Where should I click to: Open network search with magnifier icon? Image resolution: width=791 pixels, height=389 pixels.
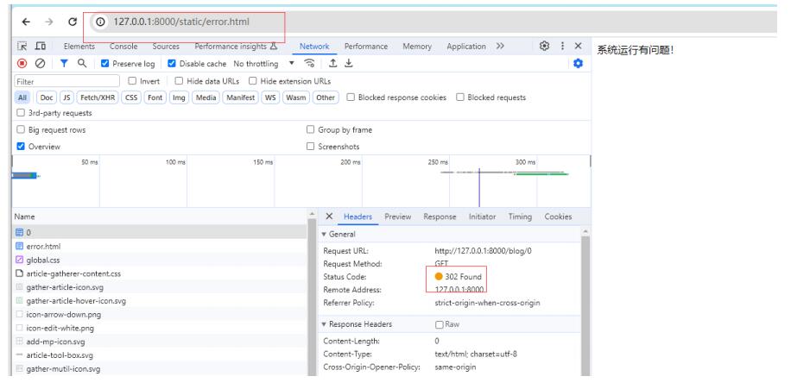82,64
